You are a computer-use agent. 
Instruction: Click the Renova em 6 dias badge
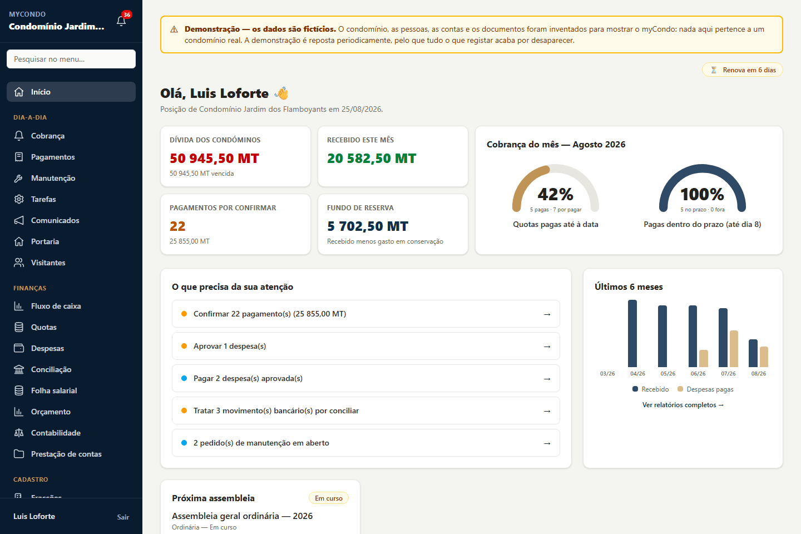click(x=742, y=70)
